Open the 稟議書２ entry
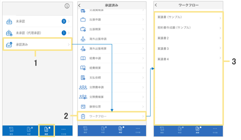 click(189, 38)
